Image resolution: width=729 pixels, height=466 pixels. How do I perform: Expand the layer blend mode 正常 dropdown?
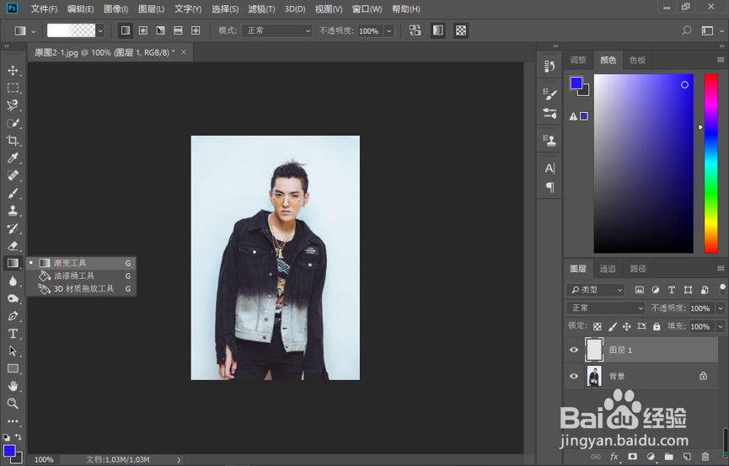605,308
